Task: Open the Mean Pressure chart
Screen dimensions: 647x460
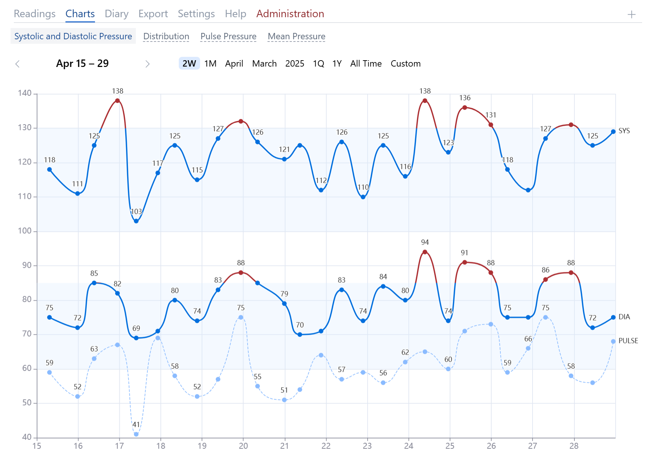Action: 296,36
